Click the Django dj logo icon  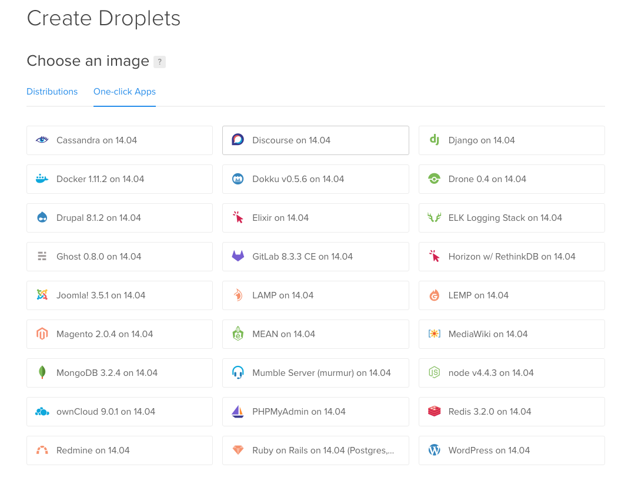pyautogui.click(x=434, y=140)
